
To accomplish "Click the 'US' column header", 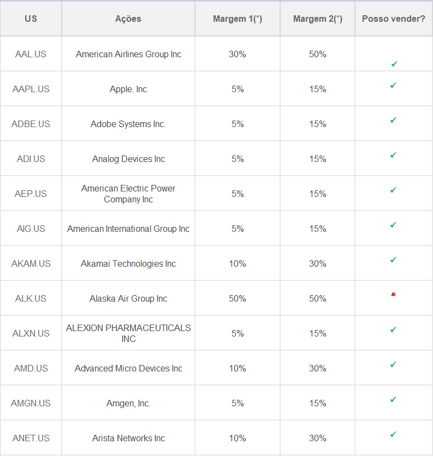I will click(x=31, y=19).
